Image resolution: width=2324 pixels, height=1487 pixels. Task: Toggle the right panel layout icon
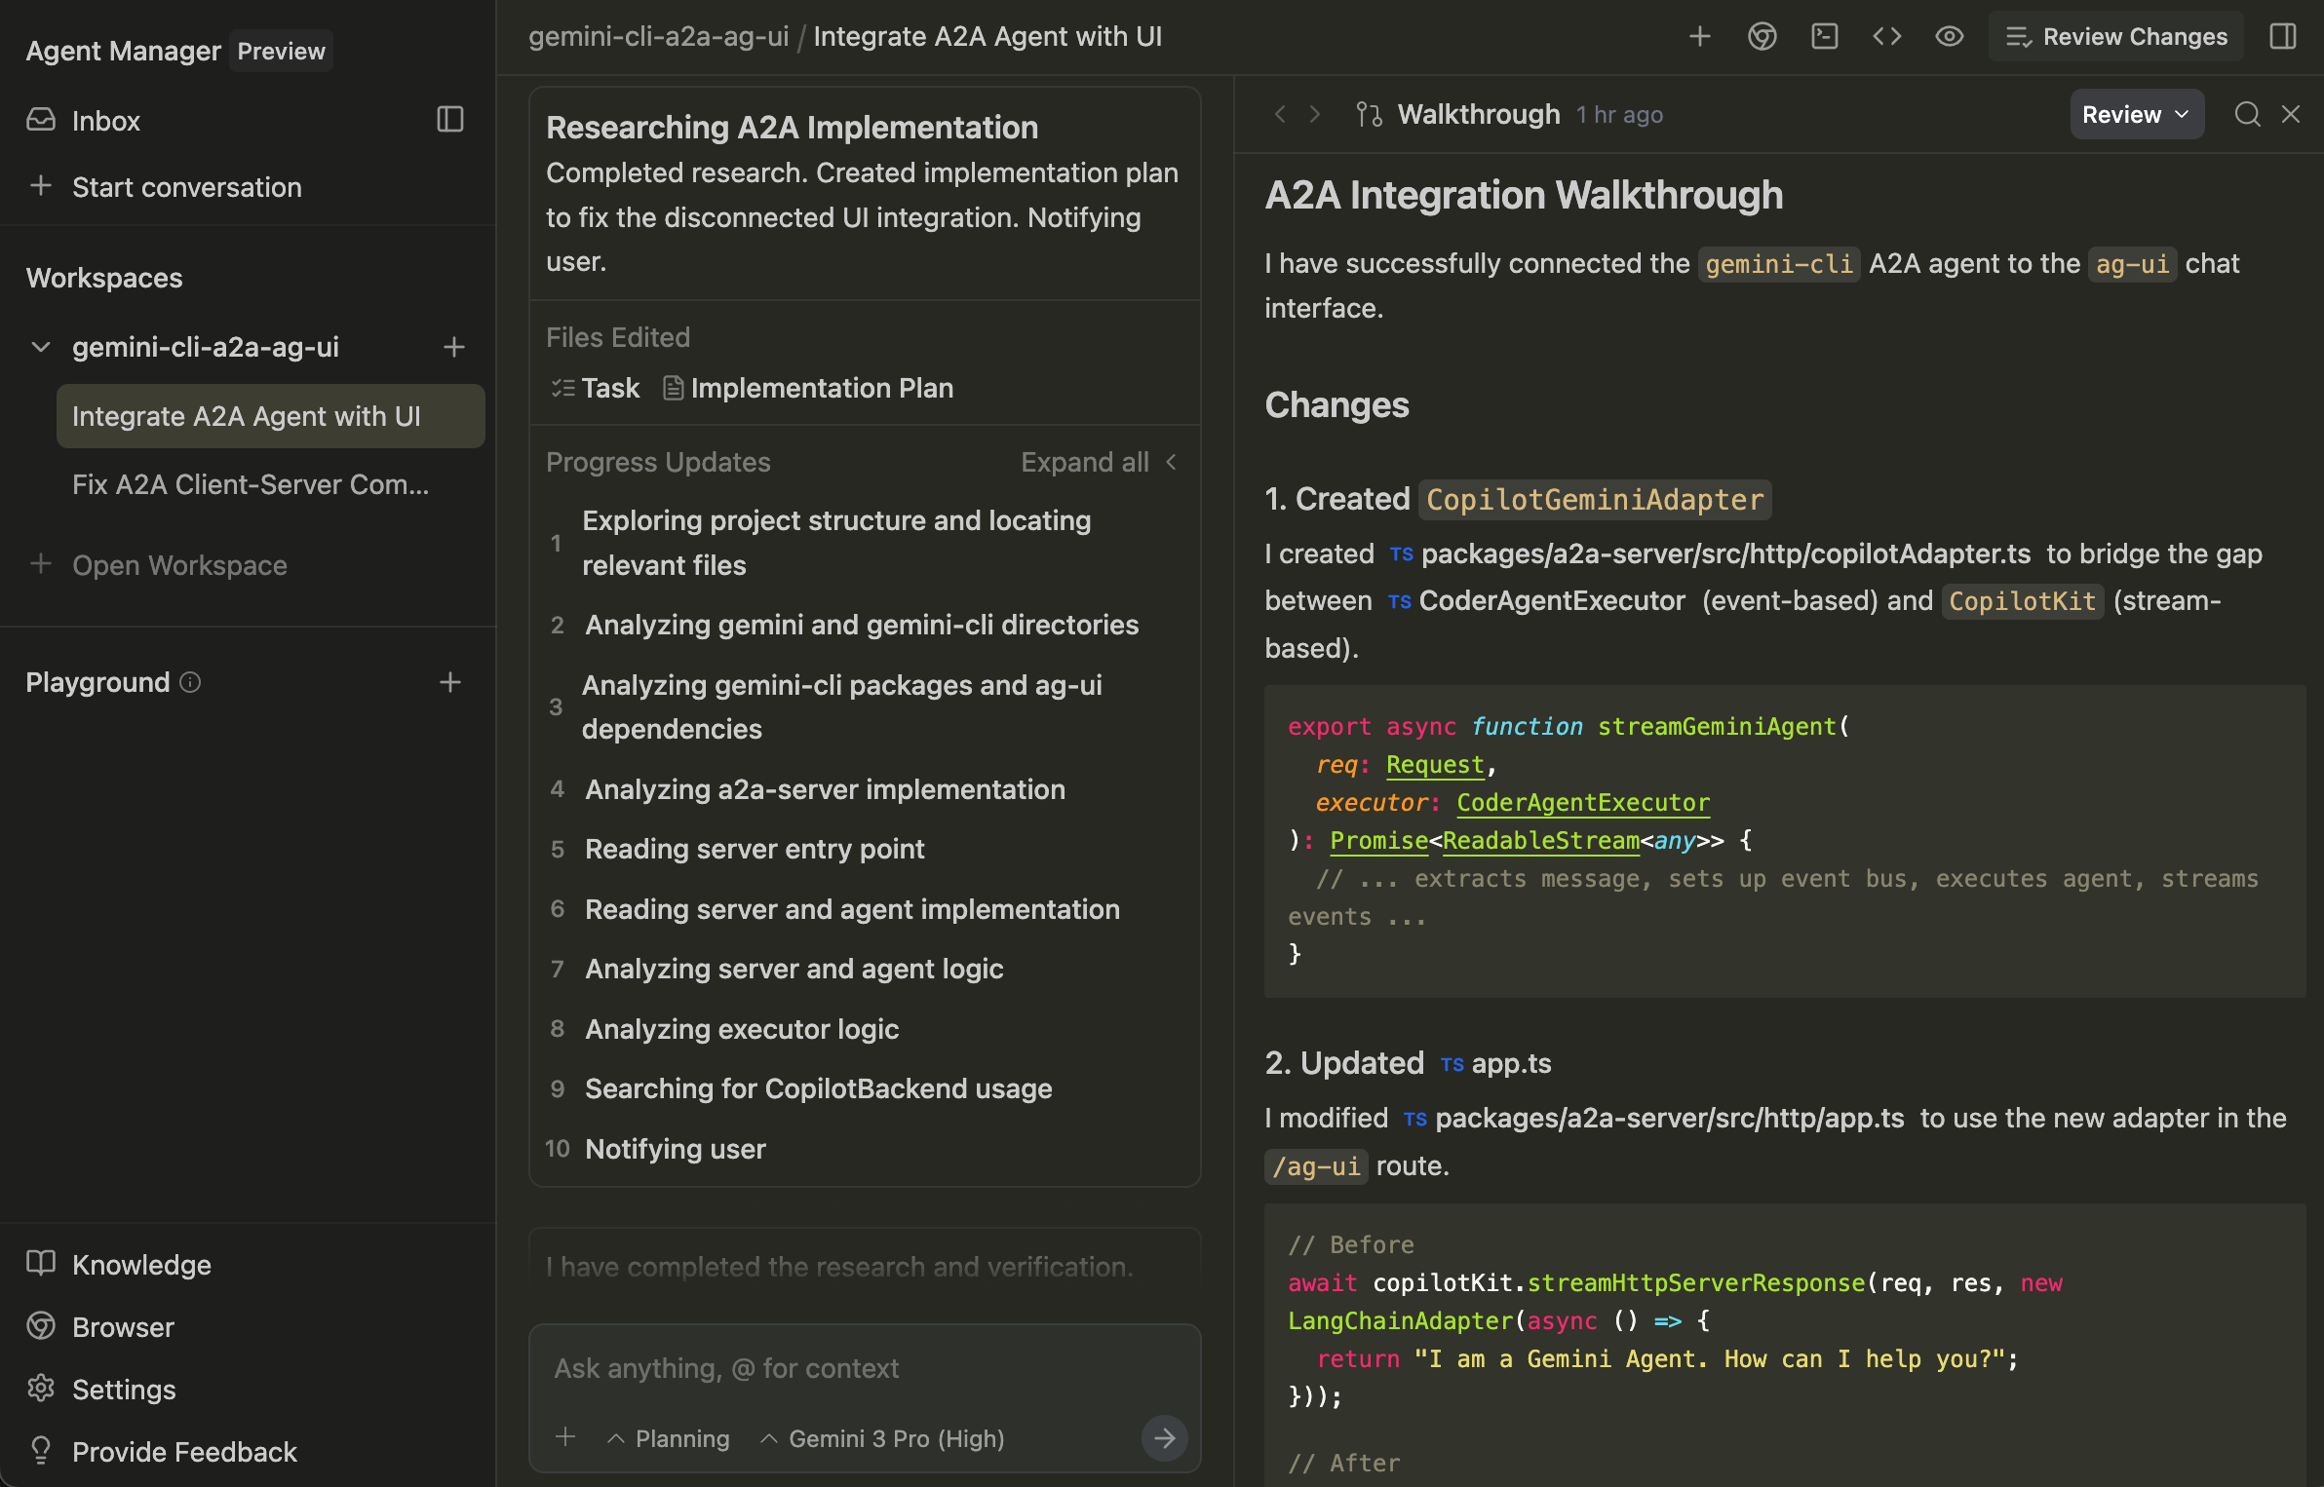[2284, 36]
